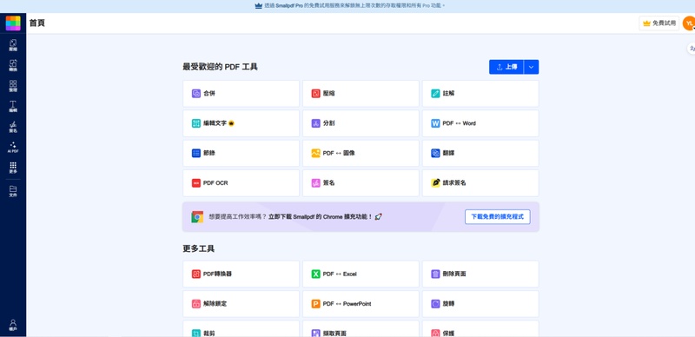
Task: Click the blue 上傳 upload button
Action: tap(506, 67)
